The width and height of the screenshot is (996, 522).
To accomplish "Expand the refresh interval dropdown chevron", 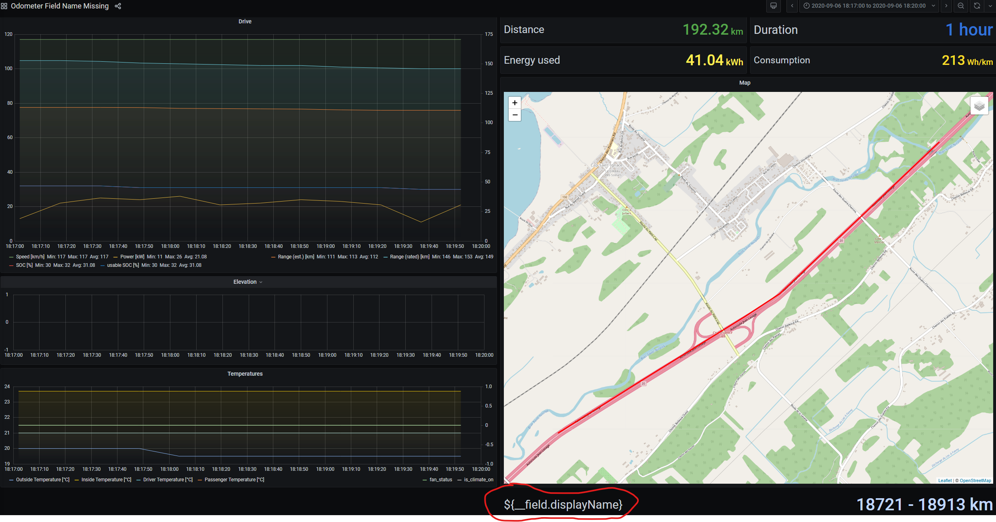I will point(990,6).
